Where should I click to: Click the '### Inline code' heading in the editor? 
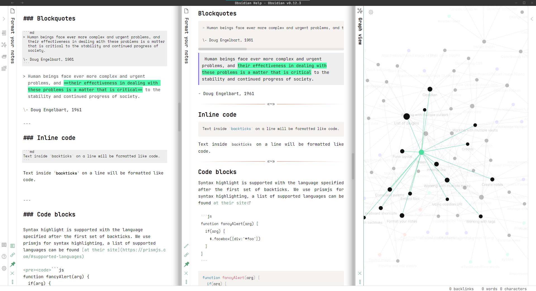point(49,138)
